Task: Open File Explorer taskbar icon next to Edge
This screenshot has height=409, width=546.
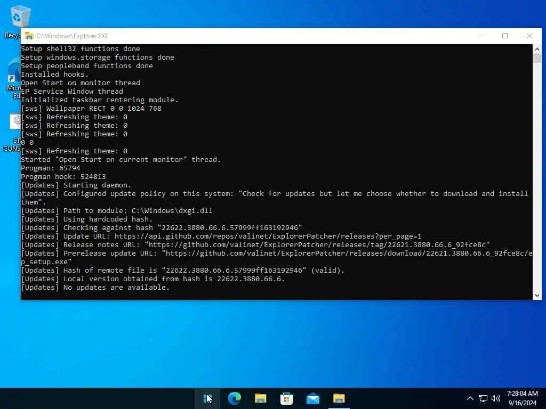Action: (260, 398)
